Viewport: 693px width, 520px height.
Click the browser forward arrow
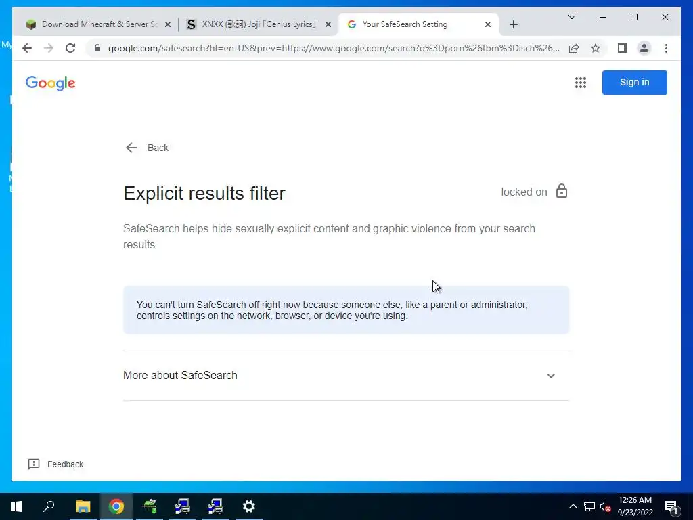(49, 48)
